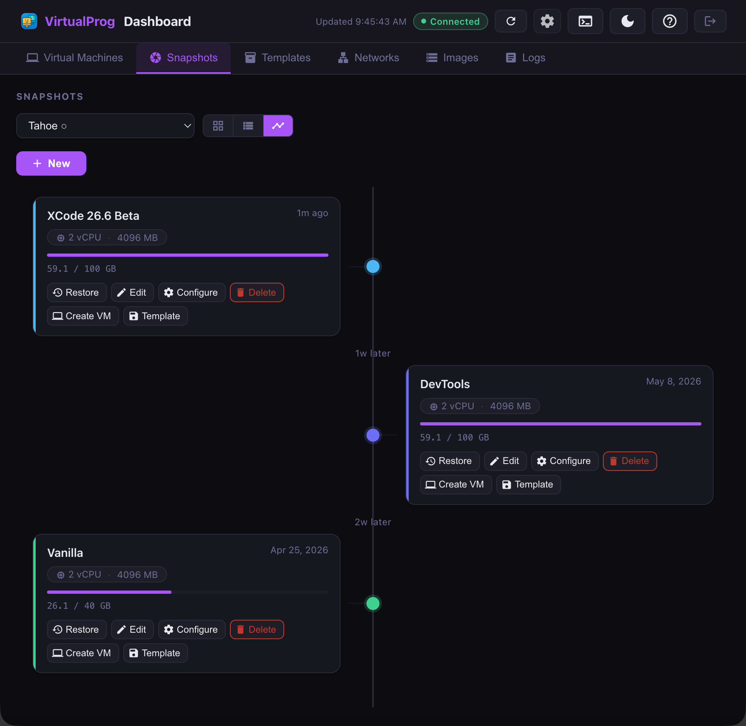746x726 pixels.
Task: Configure the XCode 26.6 Beta snapshot
Action: tap(192, 292)
